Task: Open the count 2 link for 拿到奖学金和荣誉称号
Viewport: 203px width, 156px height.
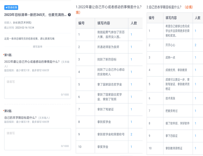Action: 131,134
